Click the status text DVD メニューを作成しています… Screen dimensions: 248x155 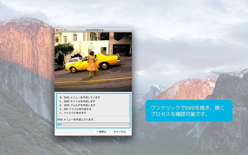[x=77, y=120]
